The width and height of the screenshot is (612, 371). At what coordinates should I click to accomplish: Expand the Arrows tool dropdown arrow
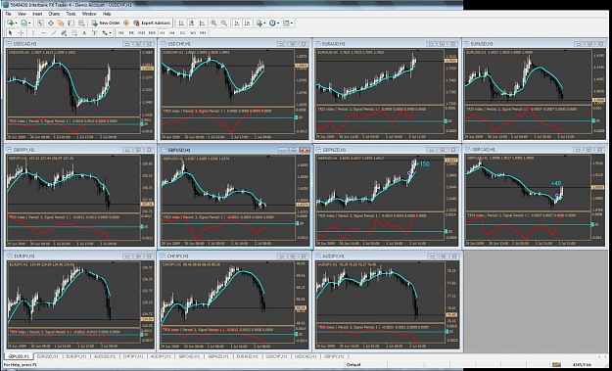tap(111, 32)
